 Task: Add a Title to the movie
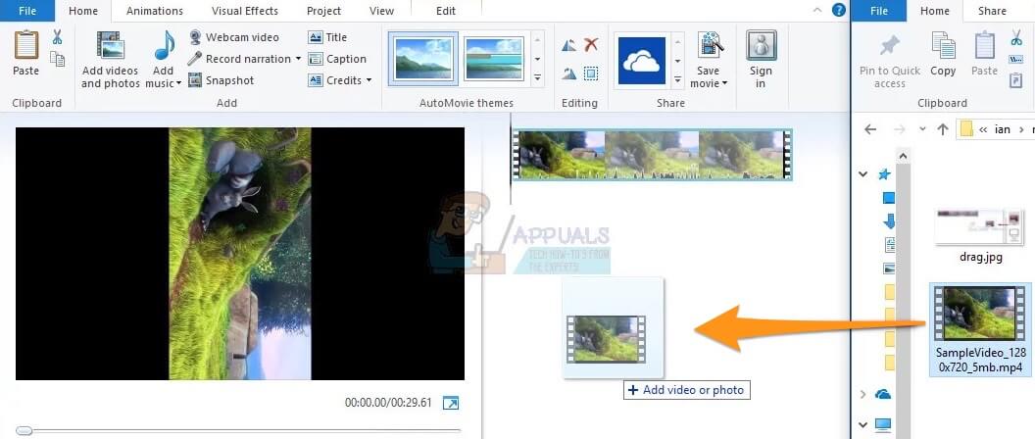pos(327,37)
